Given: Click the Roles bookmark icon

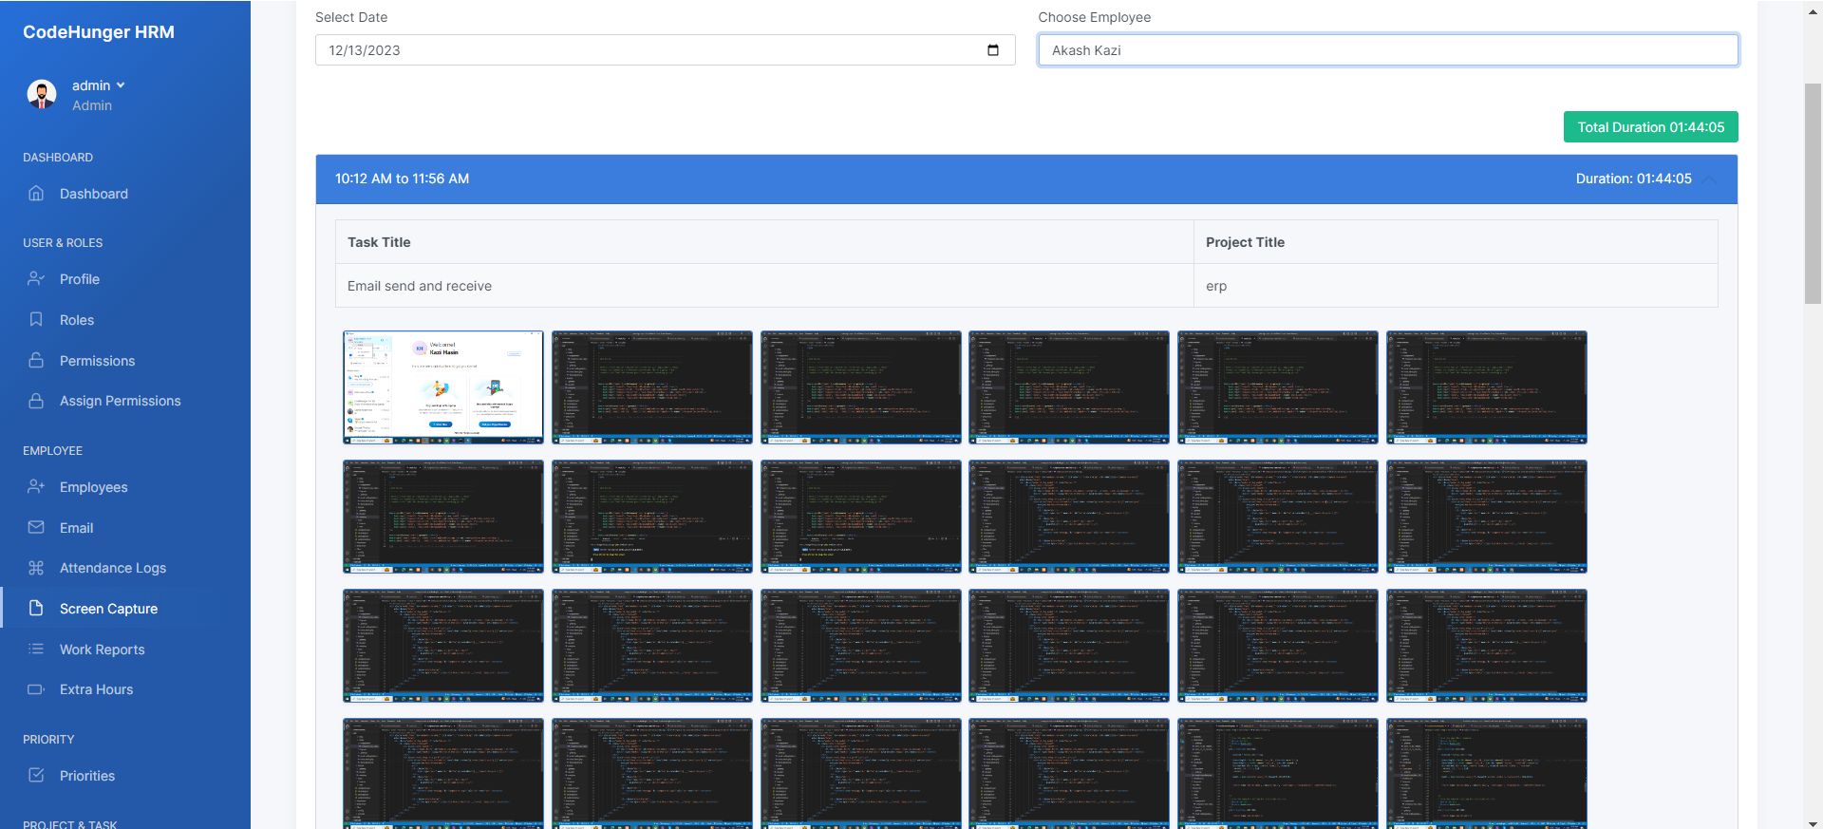Looking at the screenshot, I should click(x=36, y=320).
